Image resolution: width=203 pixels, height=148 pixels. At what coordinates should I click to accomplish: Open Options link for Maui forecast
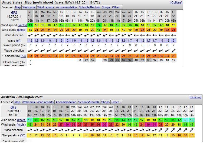click(176, 2)
